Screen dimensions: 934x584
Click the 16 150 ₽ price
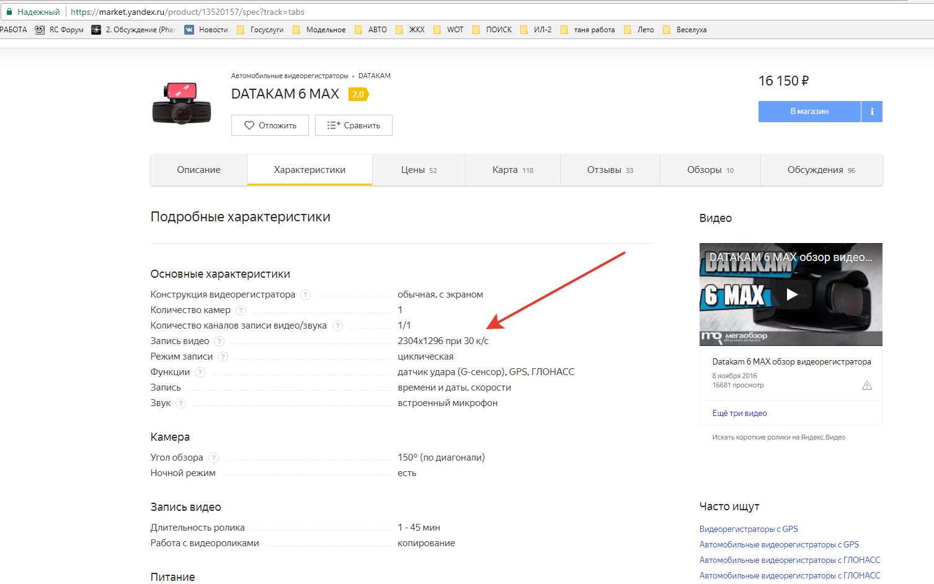click(783, 81)
